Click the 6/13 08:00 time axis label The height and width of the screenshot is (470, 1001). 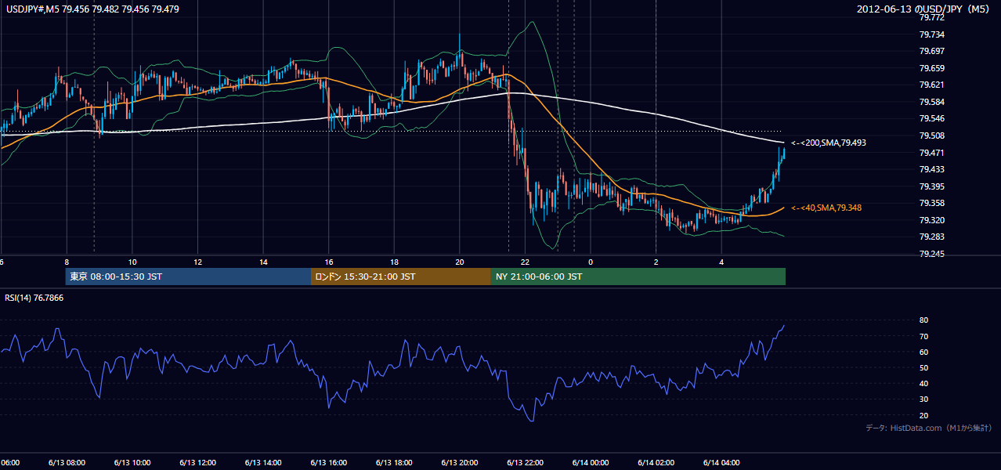click(x=66, y=462)
